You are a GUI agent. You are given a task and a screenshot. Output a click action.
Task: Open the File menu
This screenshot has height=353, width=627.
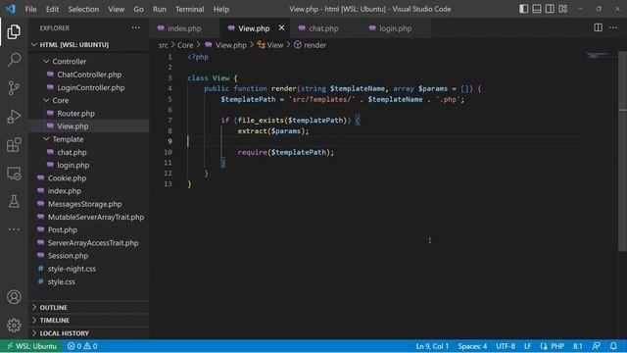click(30, 9)
